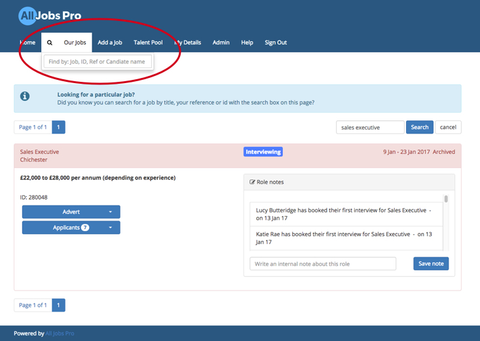Open My Details in the navbar
The height and width of the screenshot is (341, 480).
point(188,43)
